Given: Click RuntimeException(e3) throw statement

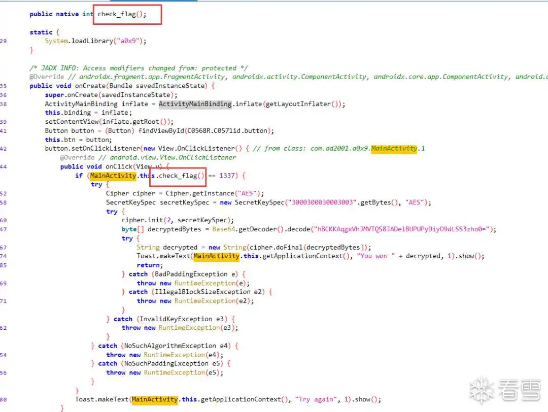Looking at the screenshot, I should pyautogui.click(x=180, y=328).
